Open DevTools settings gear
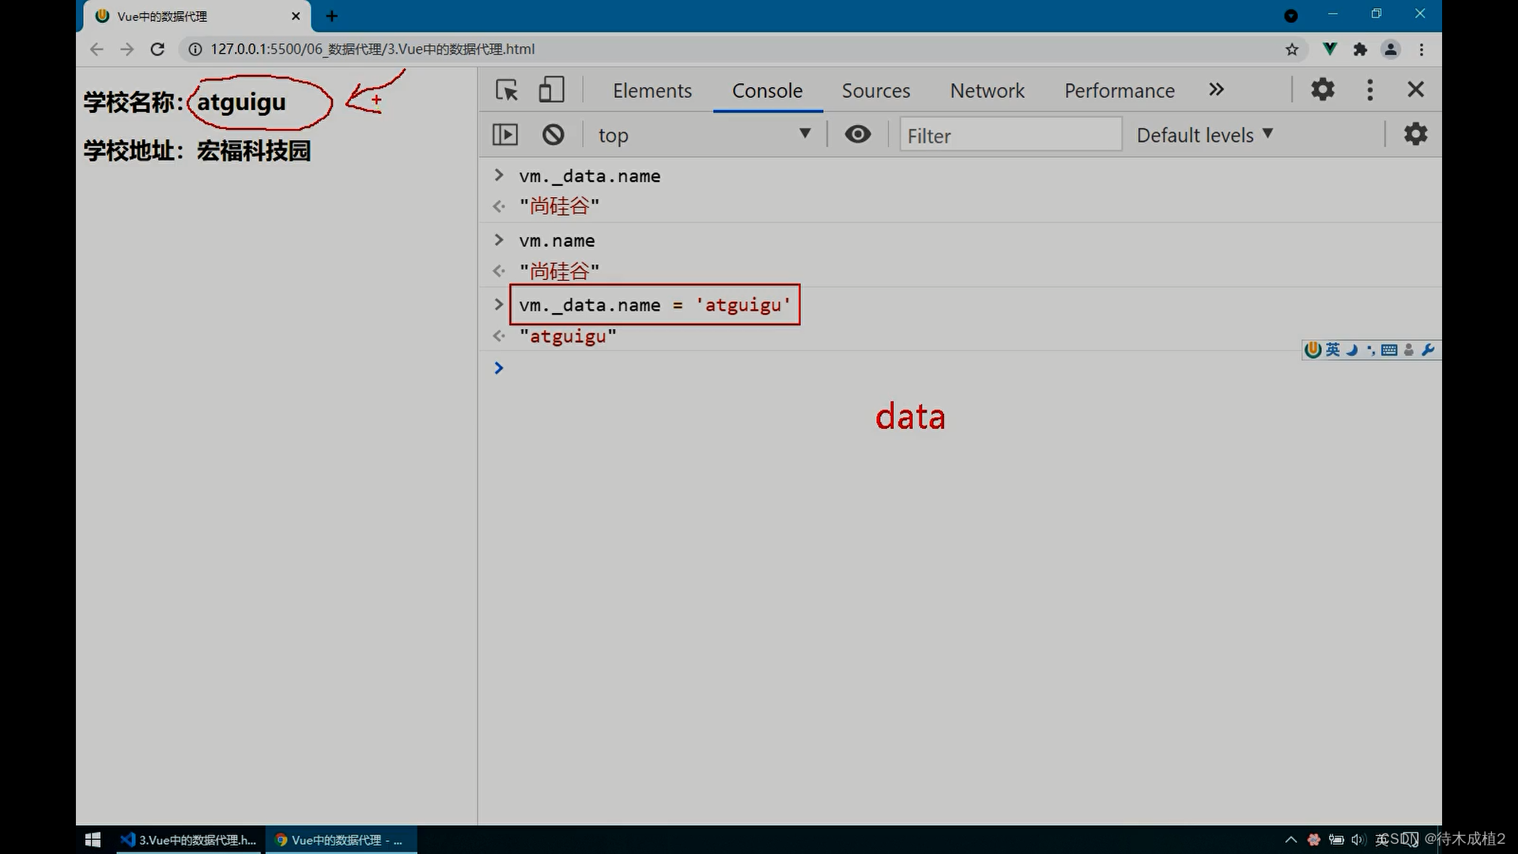 tap(1323, 89)
